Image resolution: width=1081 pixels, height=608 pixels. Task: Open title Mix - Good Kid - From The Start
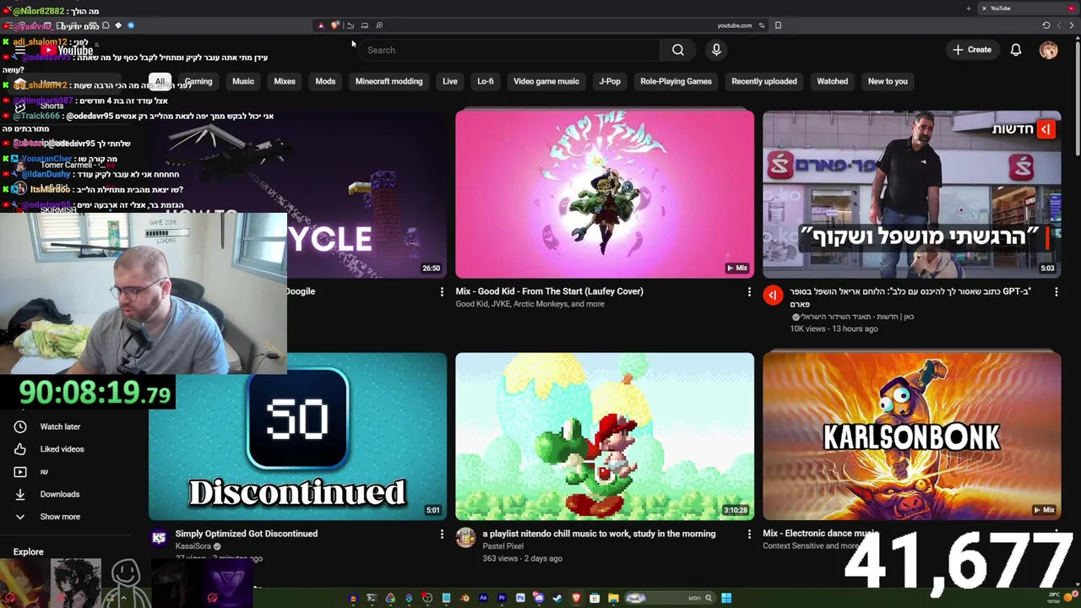pyautogui.click(x=550, y=291)
